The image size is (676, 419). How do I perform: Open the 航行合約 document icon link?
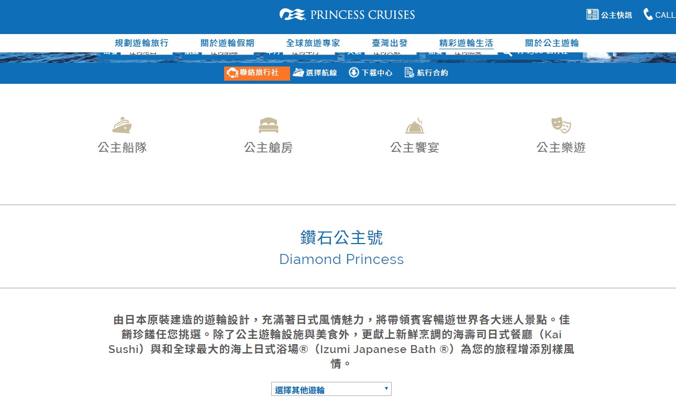(x=426, y=73)
